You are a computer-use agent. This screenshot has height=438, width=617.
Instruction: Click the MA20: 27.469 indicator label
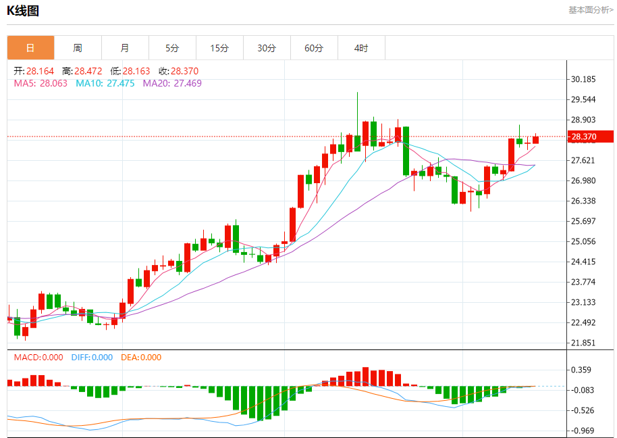pos(172,83)
